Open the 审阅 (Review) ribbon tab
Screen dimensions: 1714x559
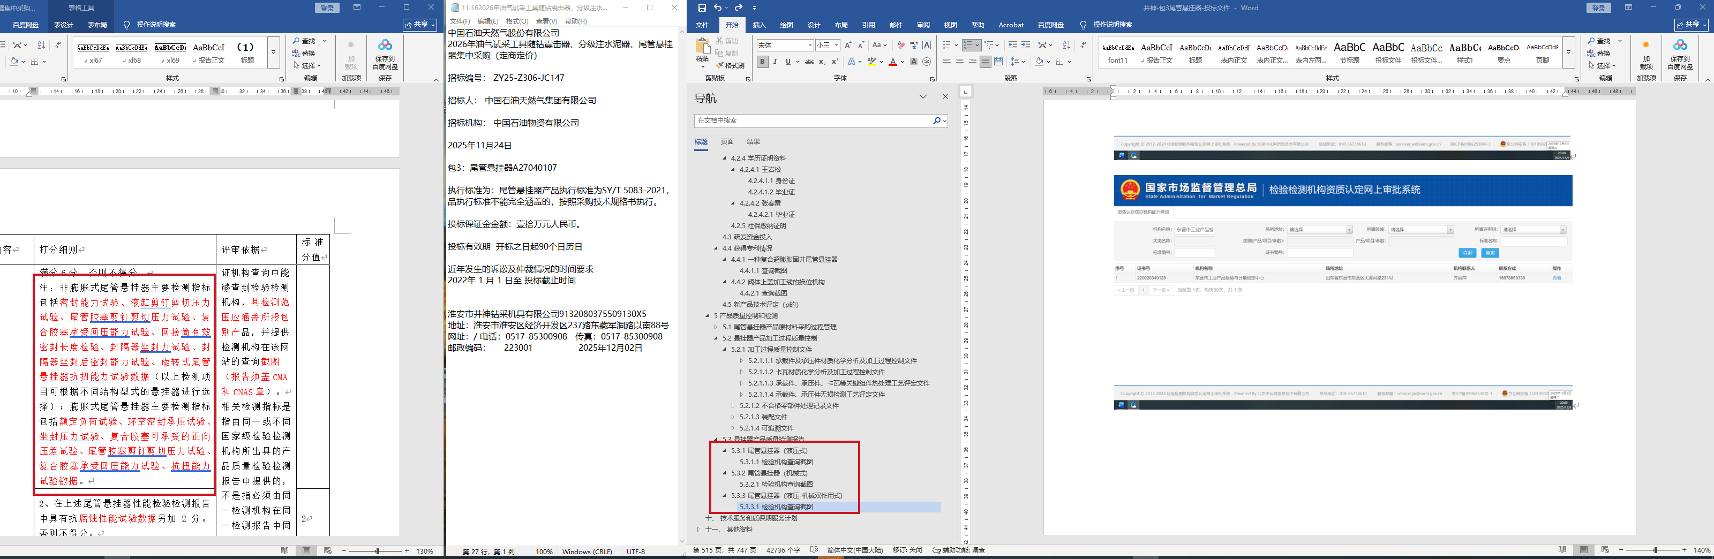923,25
